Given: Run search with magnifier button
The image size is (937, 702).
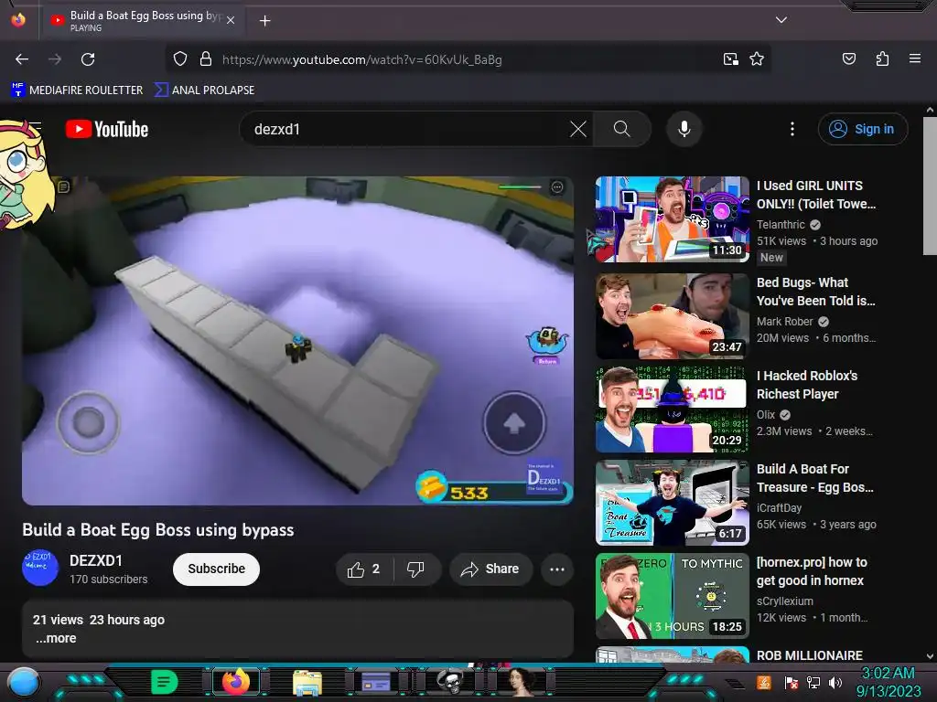Looking at the screenshot, I should coord(621,129).
